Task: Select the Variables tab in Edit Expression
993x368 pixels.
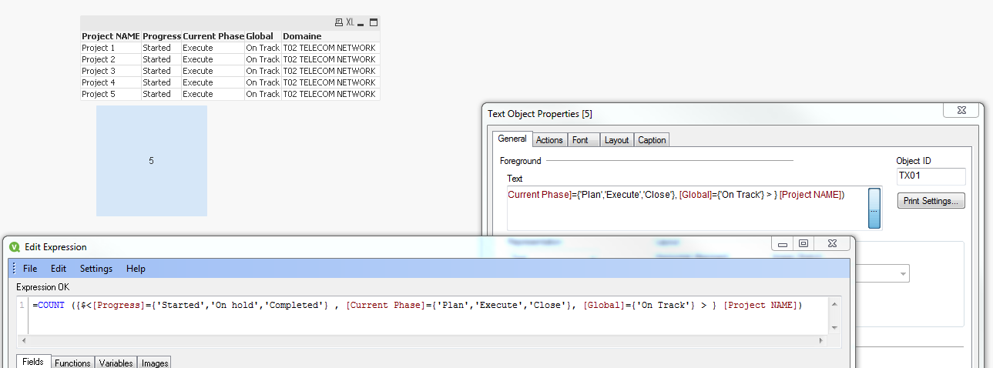Action: tap(116, 363)
